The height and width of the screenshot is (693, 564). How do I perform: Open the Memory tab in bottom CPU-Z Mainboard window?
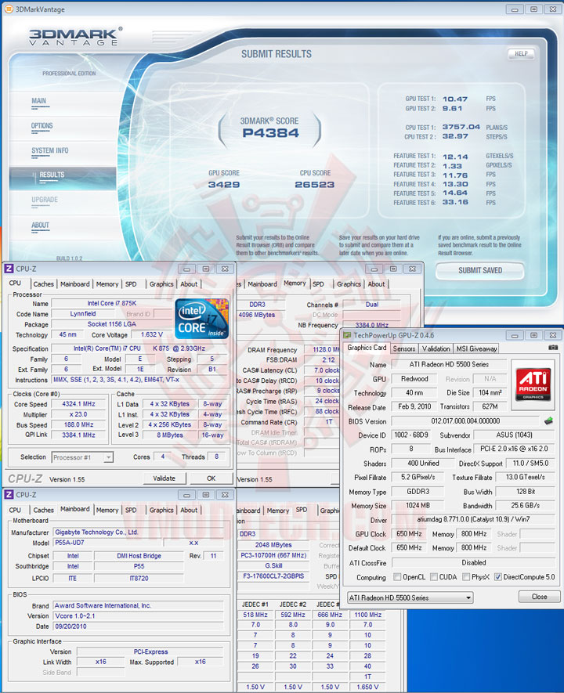107,510
